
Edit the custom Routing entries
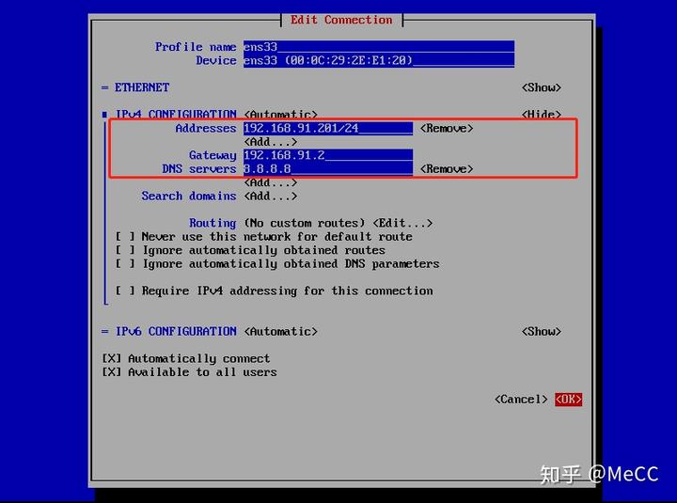coord(402,223)
